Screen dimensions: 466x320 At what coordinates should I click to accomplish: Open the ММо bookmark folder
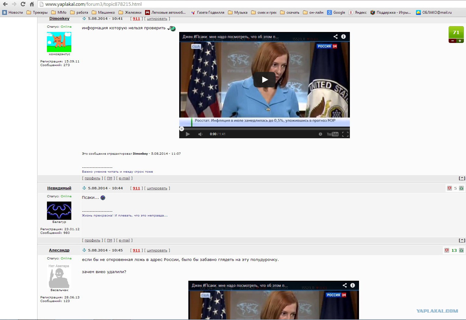coord(59,12)
